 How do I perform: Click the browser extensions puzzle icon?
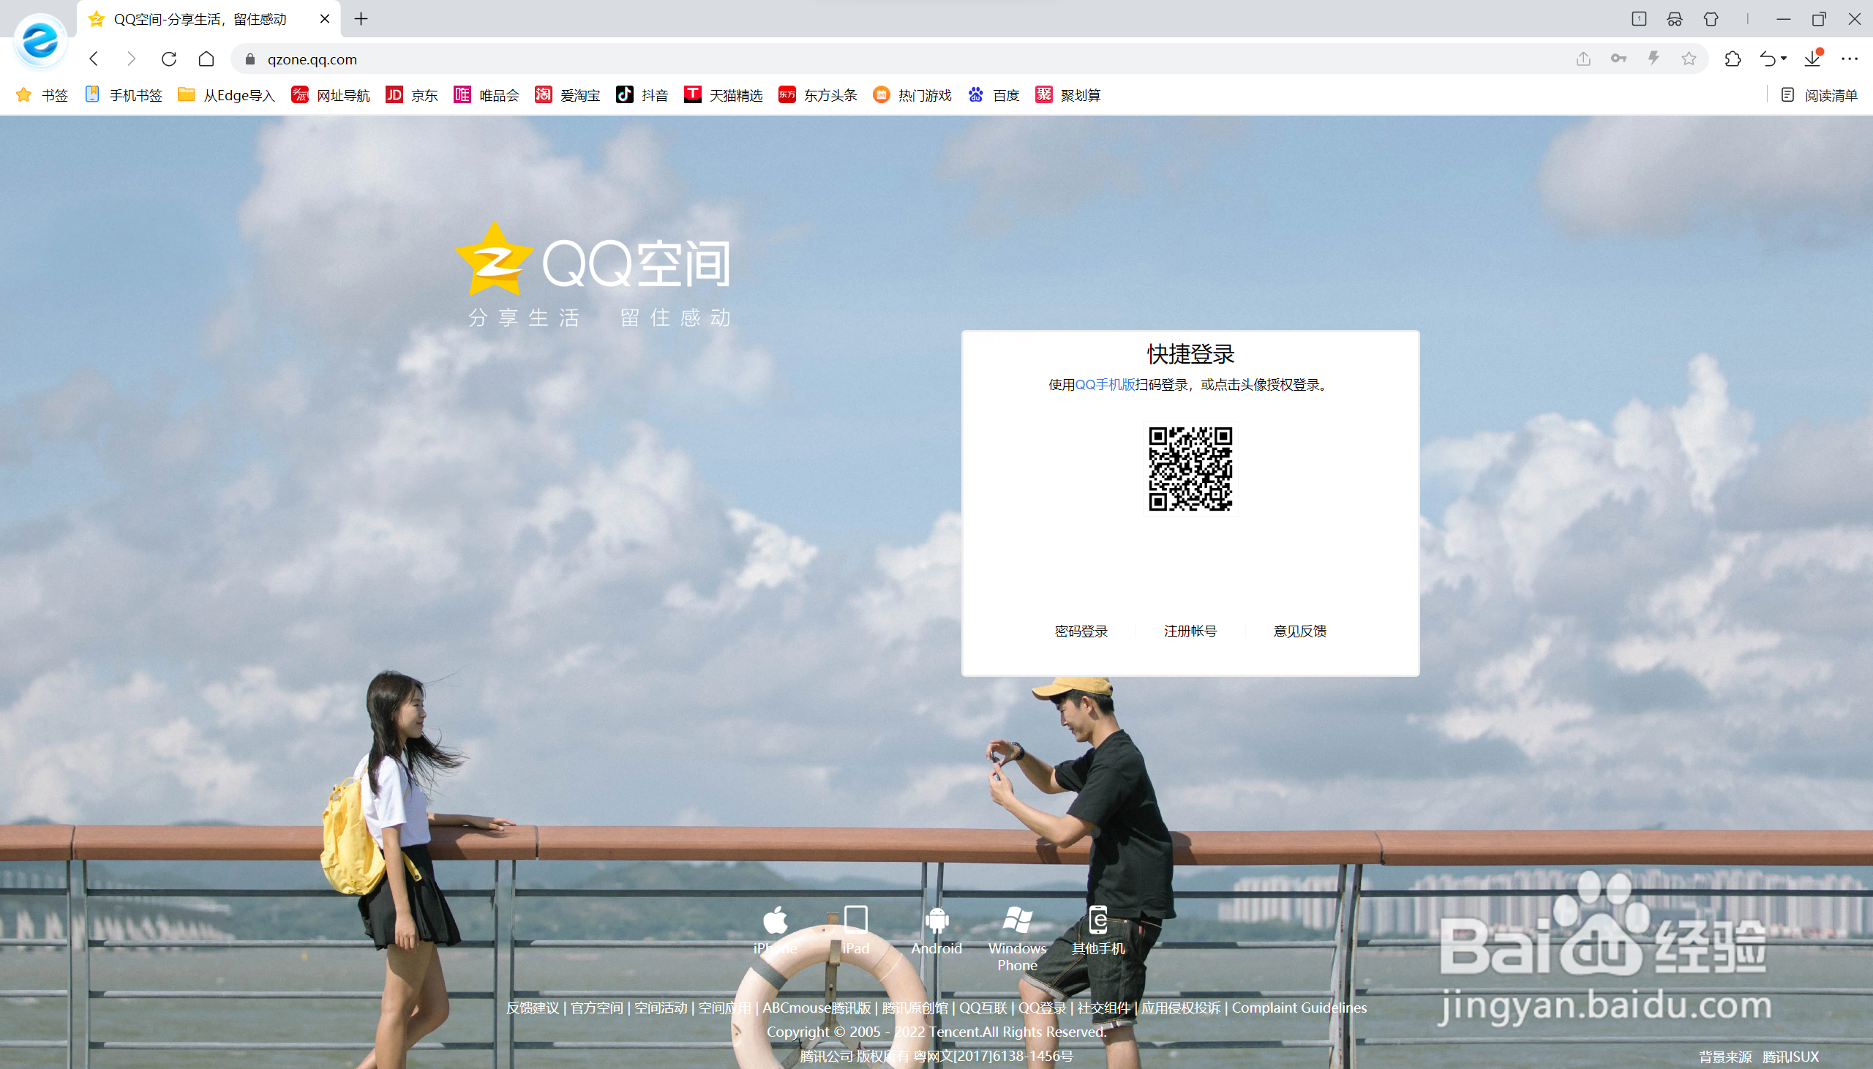[1733, 59]
